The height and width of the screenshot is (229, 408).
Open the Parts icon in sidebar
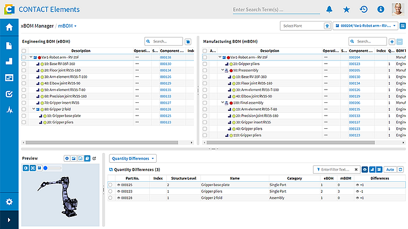point(9,61)
